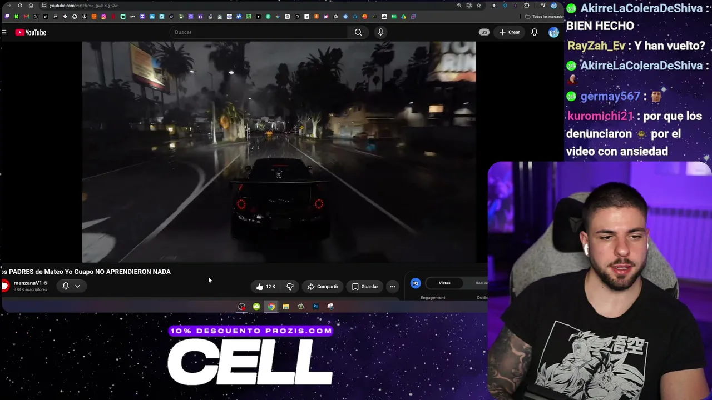Image resolution: width=712 pixels, height=400 pixels.
Task: Click the Buscar search field
Action: click(x=259, y=32)
